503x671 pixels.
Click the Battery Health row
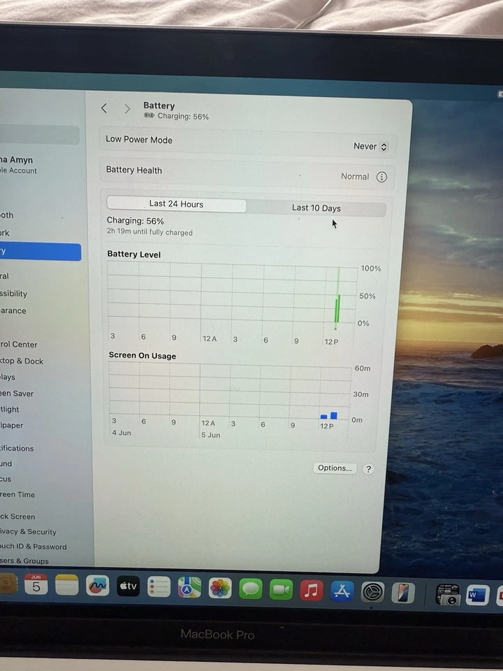[x=247, y=173]
